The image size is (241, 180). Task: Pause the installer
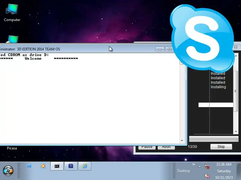[147, 147]
